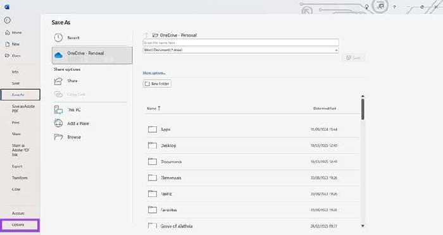Image resolution: width=443 pixels, height=235 pixels.
Task: Open the Favorites folder name
Action: tap(169, 210)
